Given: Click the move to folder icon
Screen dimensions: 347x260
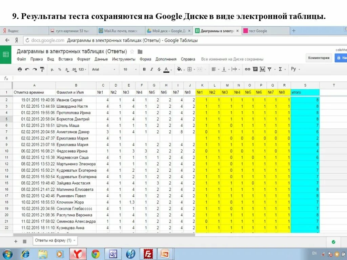Looking at the screenshot, I should pos(140,52).
